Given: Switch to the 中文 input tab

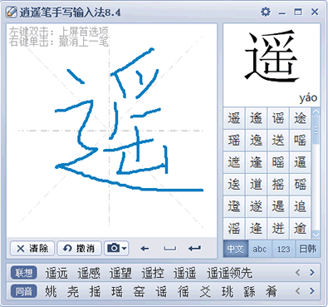Looking at the screenshot, I should click(x=235, y=249).
